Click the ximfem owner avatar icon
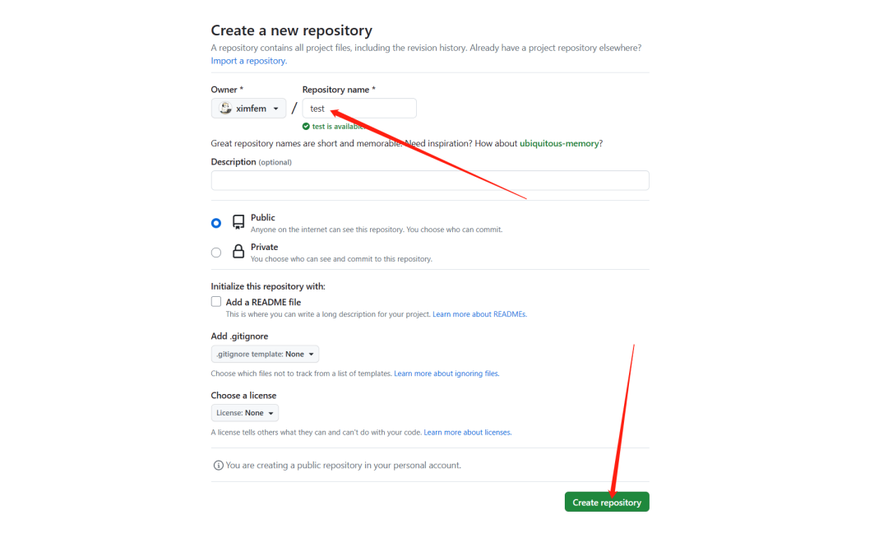The width and height of the screenshot is (888, 538). click(x=225, y=108)
